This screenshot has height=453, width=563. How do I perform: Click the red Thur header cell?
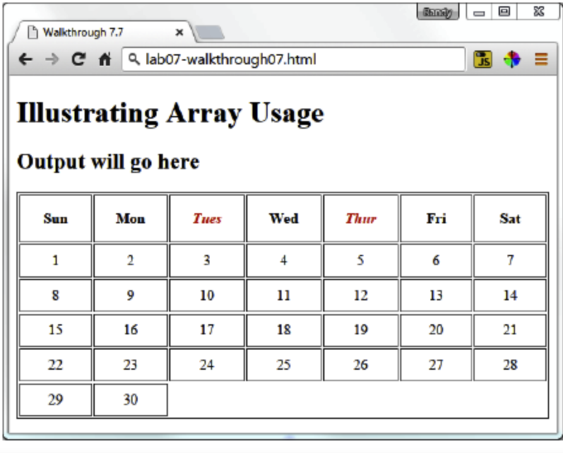coord(361,218)
